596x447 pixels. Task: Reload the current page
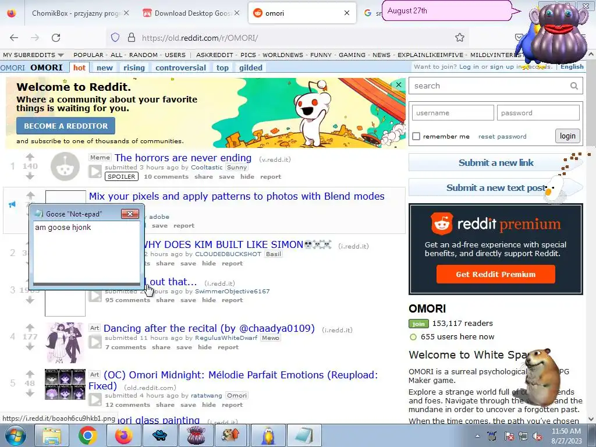coord(56,38)
